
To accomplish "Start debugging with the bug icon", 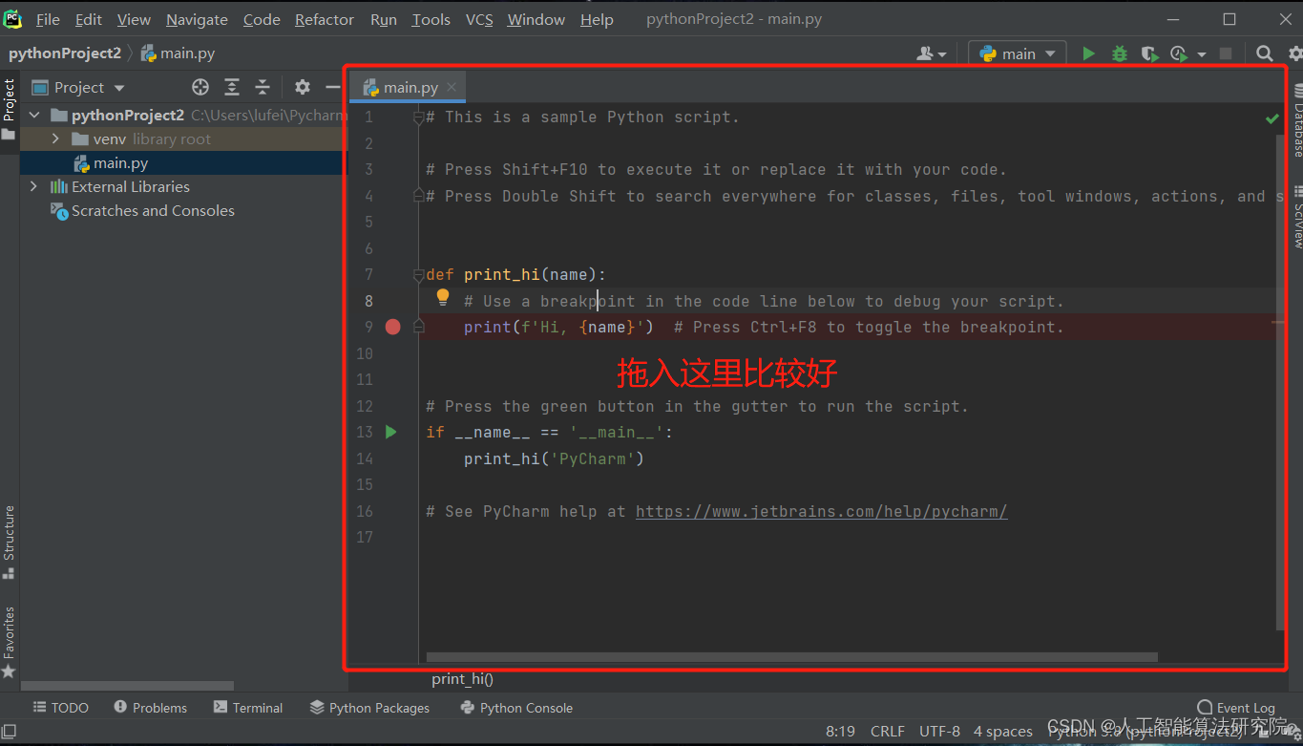I will [1119, 53].
